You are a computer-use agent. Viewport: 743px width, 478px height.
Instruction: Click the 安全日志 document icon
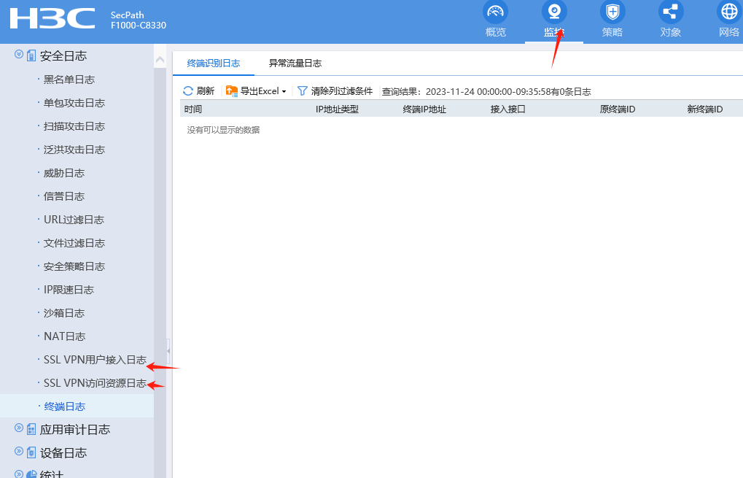click(x=31, y=56)
